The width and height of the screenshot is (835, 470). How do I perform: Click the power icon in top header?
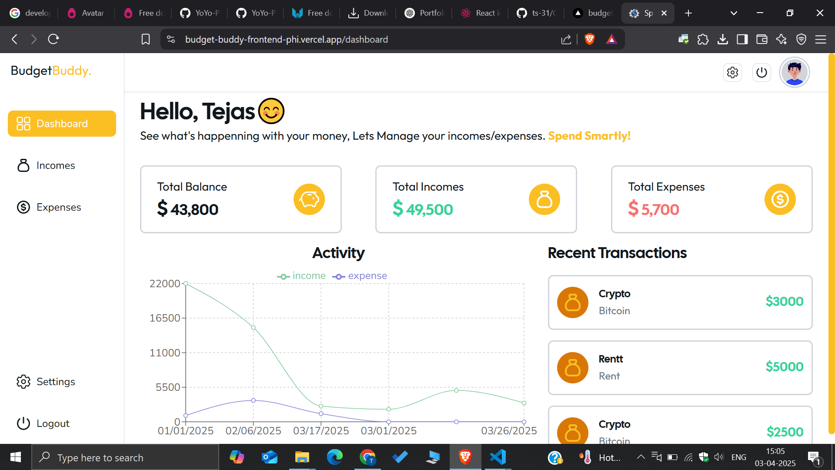tap(762, 72)
